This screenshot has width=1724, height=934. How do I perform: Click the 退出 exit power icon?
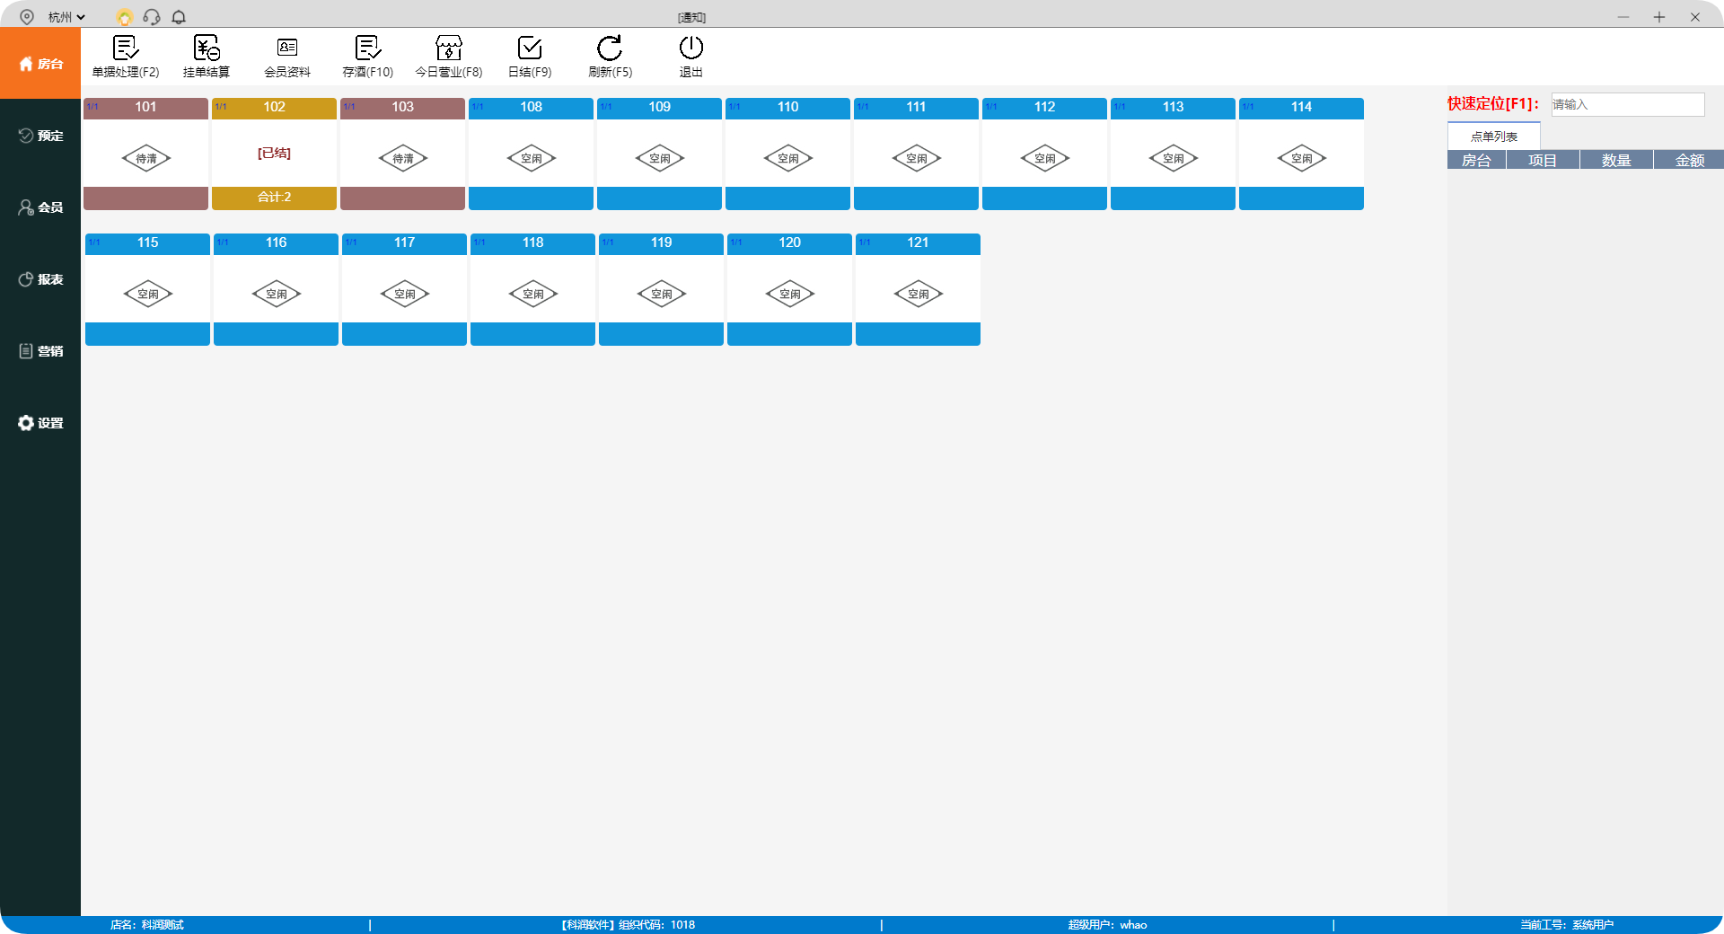(691, 48)
